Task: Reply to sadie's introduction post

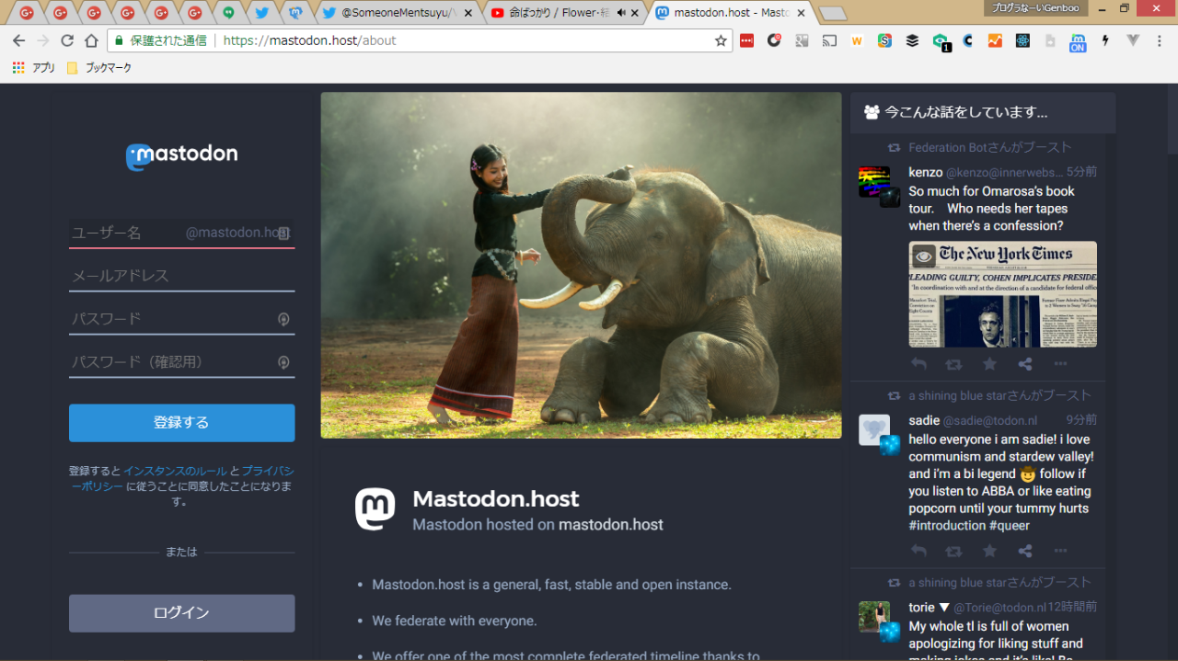Action: [x=918, y=551]
